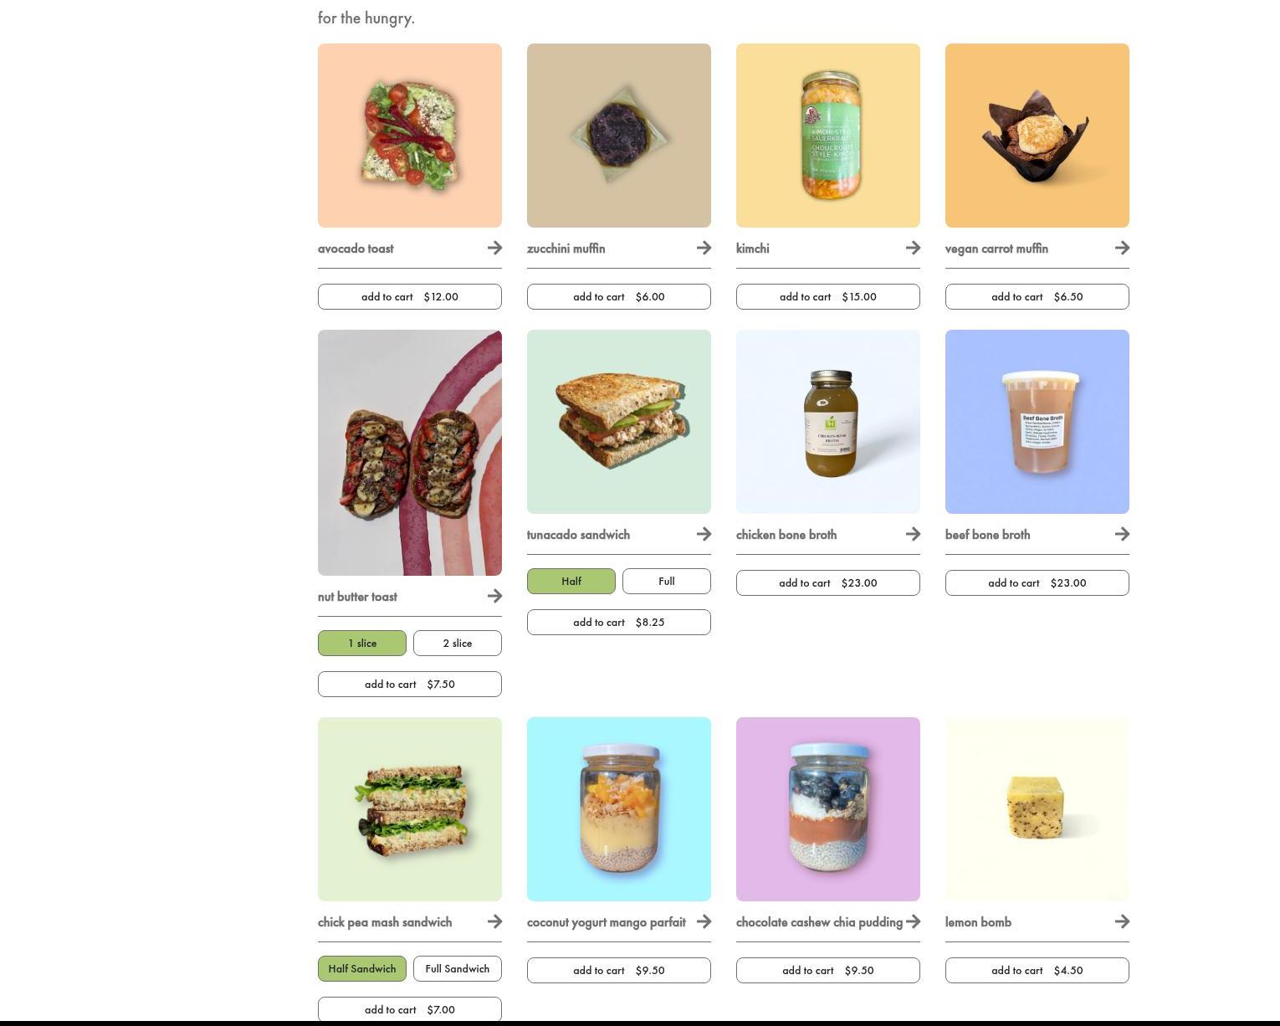Choose Full size for tunacado sandwich
The height and width of the screenshot is (1026, 1280).
[x=667, y=581]
